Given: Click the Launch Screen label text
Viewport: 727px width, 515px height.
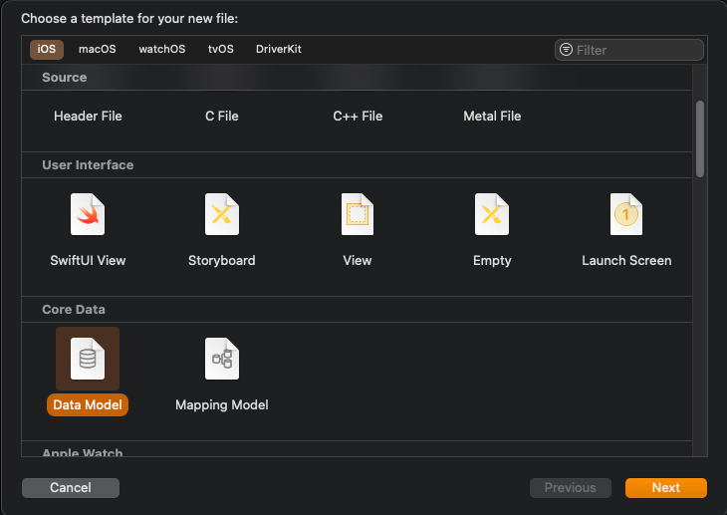Looking at the screenshot, I should (626, 260).
